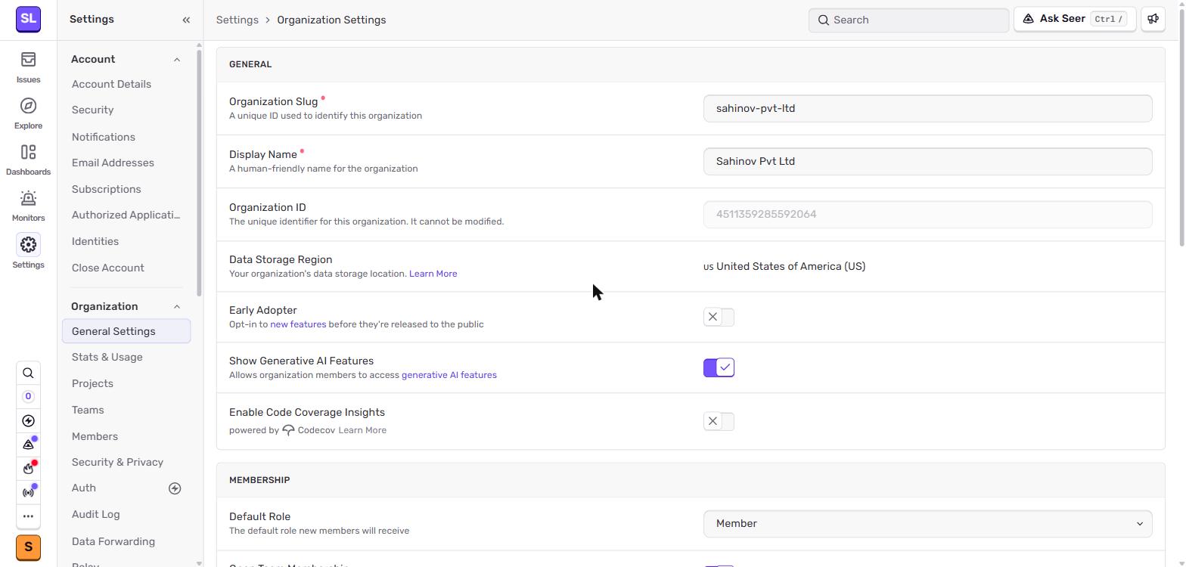Open the generative AI features link
The height and width of the screenshot is (567, 1186).
click(x=449, y=375)
